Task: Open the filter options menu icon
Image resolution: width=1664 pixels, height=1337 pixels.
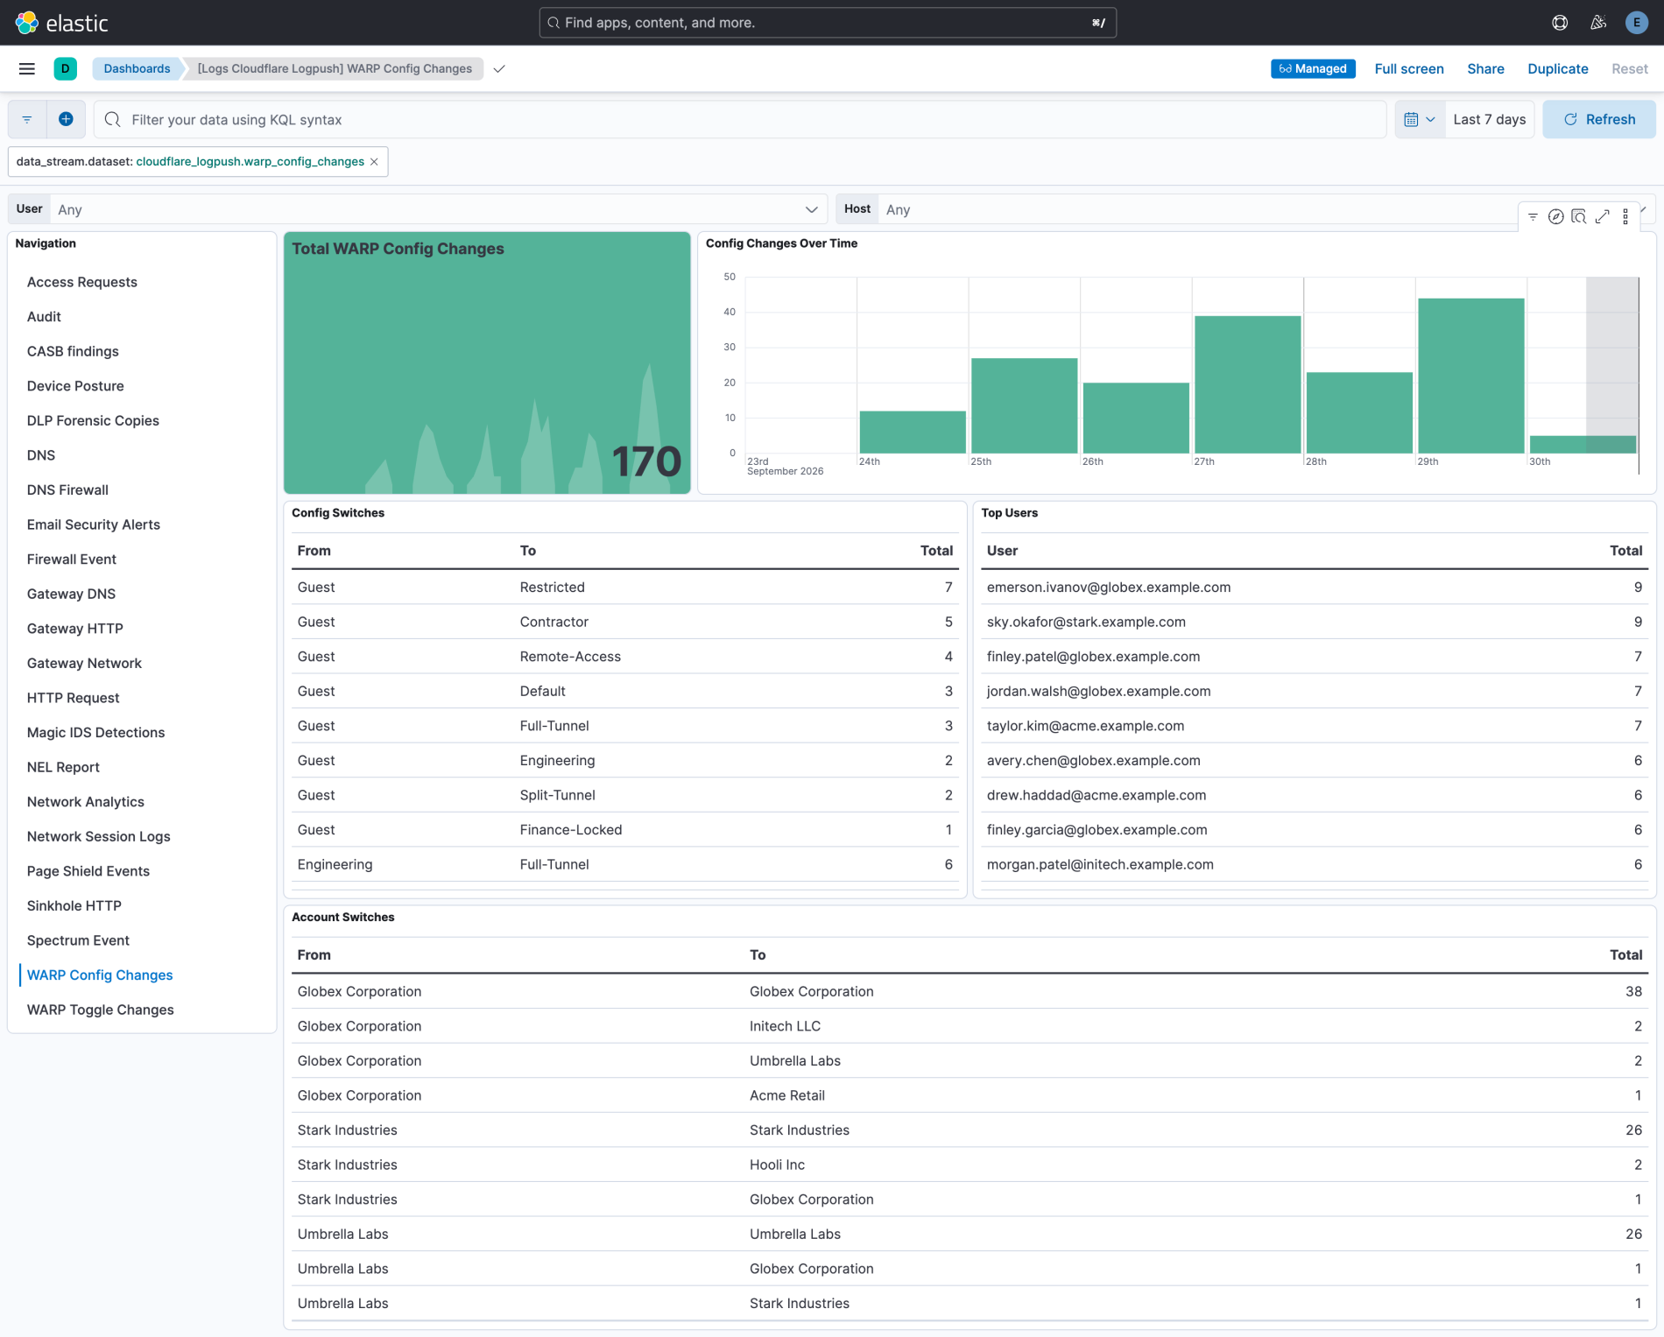Action: (27, 119)
